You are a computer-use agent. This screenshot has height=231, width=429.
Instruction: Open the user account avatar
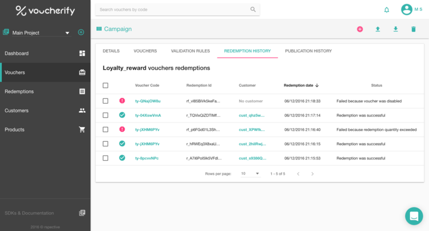(407, 10)
